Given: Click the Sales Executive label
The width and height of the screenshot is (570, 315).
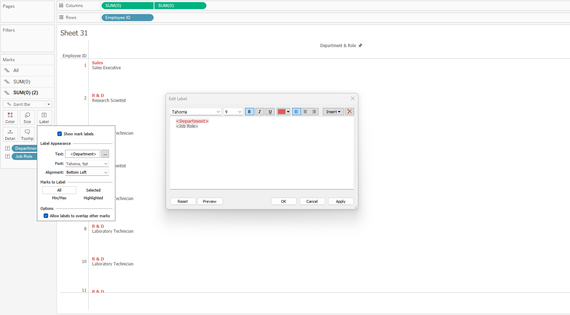Looking at the screenshot, I should point(107,68).
